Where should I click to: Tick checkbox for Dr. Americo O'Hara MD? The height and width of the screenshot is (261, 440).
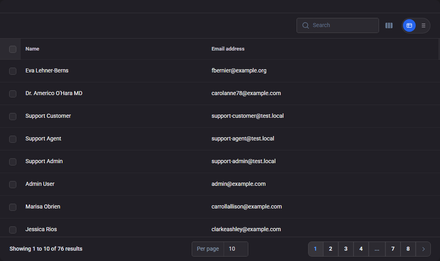click(x=13, y=94)
